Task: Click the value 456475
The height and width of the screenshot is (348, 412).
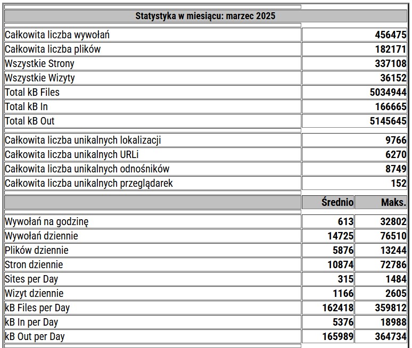Action: (x=391, y=35)
